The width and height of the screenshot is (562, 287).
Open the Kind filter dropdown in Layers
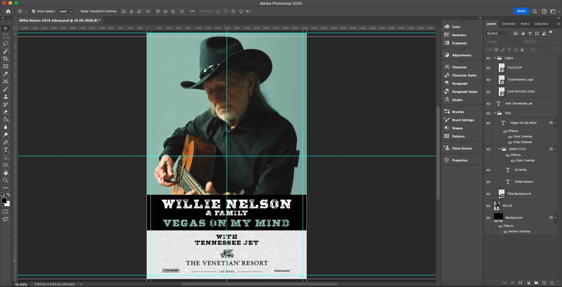(498, 33)
